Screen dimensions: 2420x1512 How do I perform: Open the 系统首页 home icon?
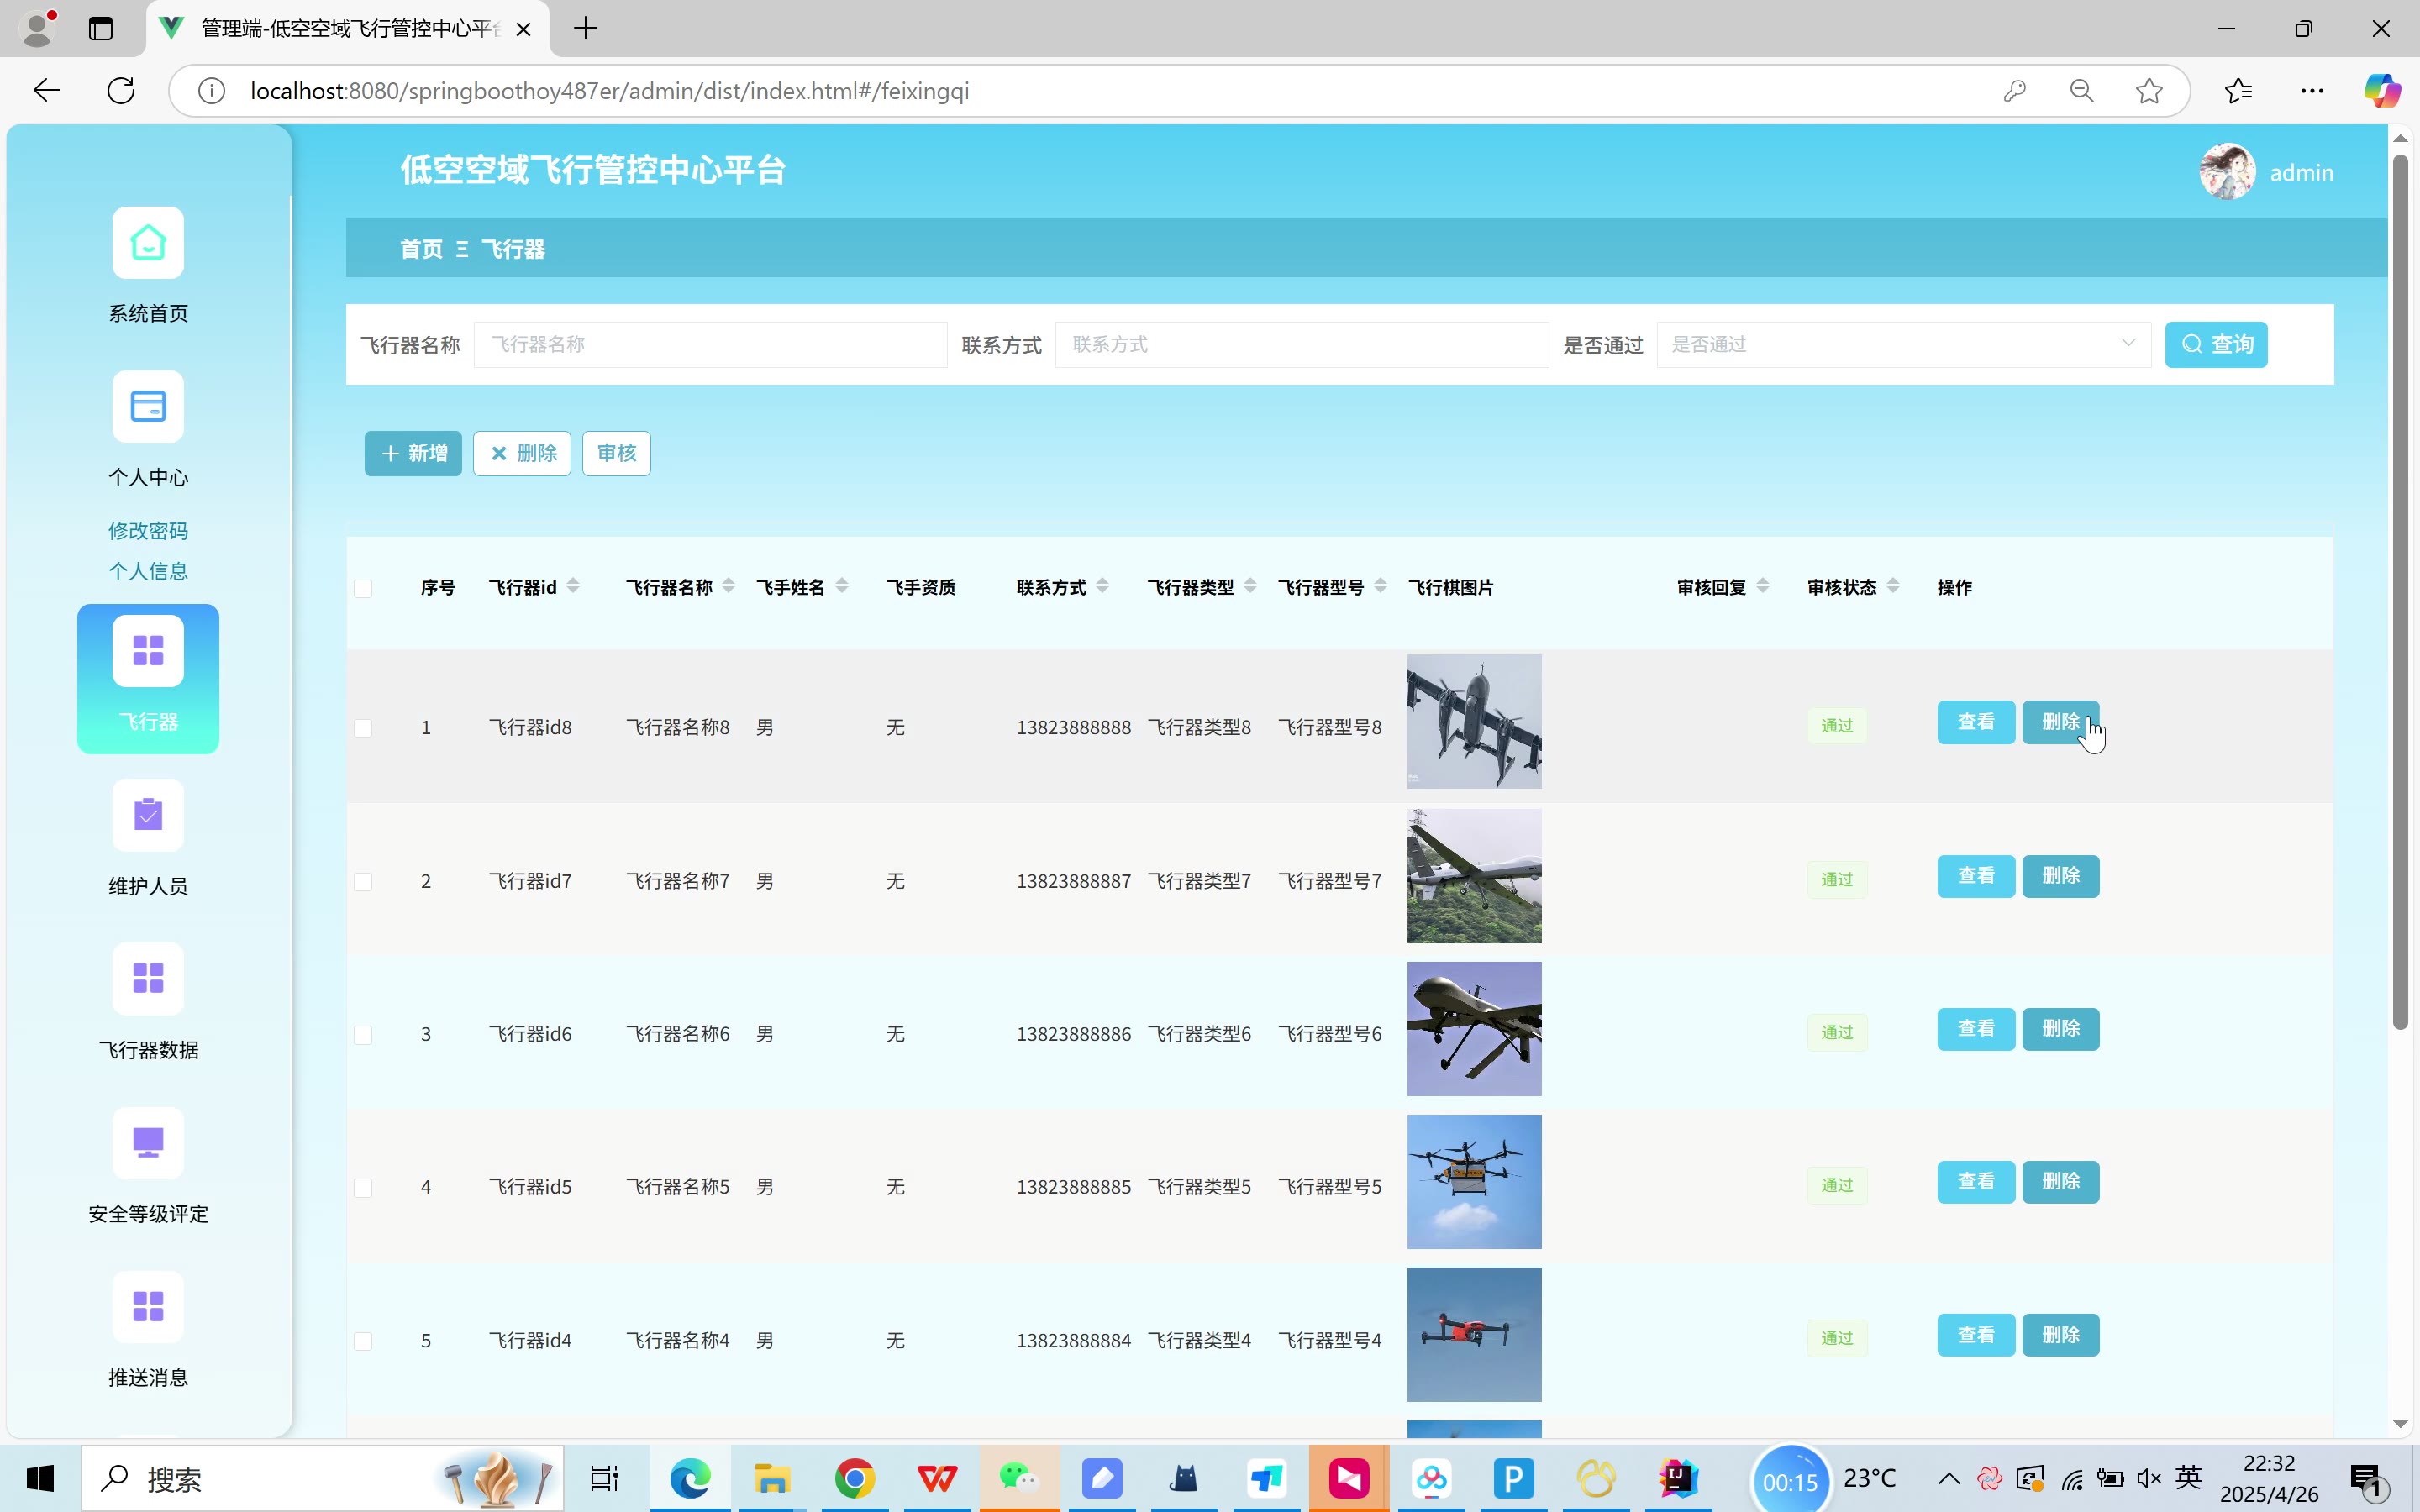pos(148,243)
